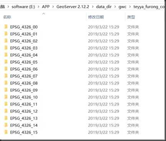Click folder icon of EPSG_4326_10
Image resolution: width=166 pixels, height=141 pixels.
[6, 97]
